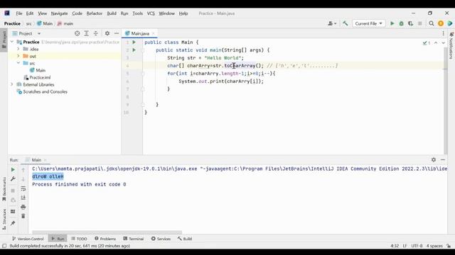Open the Navigate menu

coord(60,13)
